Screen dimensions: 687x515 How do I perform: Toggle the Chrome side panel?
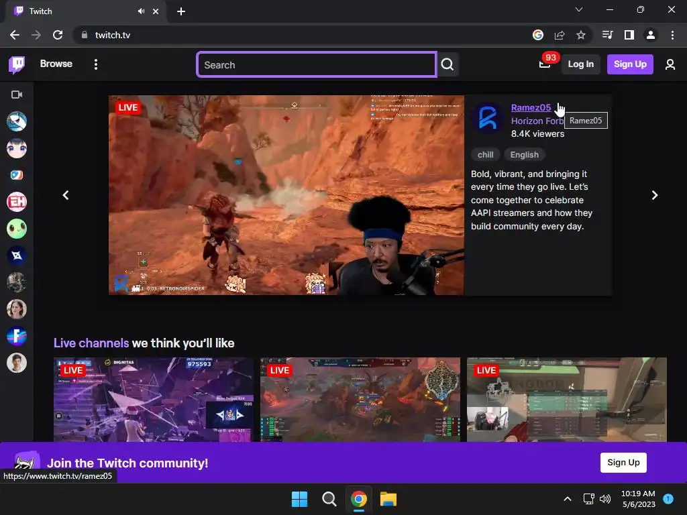629,35
